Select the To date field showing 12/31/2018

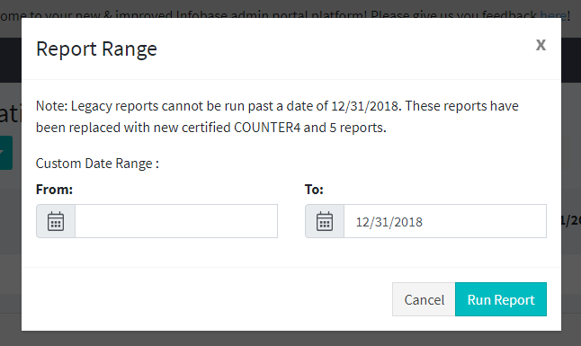tap(445, 221)
